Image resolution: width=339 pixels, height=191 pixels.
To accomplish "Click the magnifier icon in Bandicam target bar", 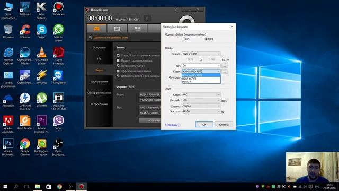I will pos(91,38).
